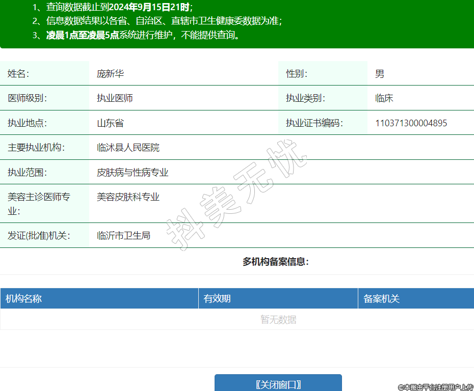The height and width of the screenshot is (391, 474).
Task: Click the 执业证书编码 field label
Action: click(x=314, y=123)
